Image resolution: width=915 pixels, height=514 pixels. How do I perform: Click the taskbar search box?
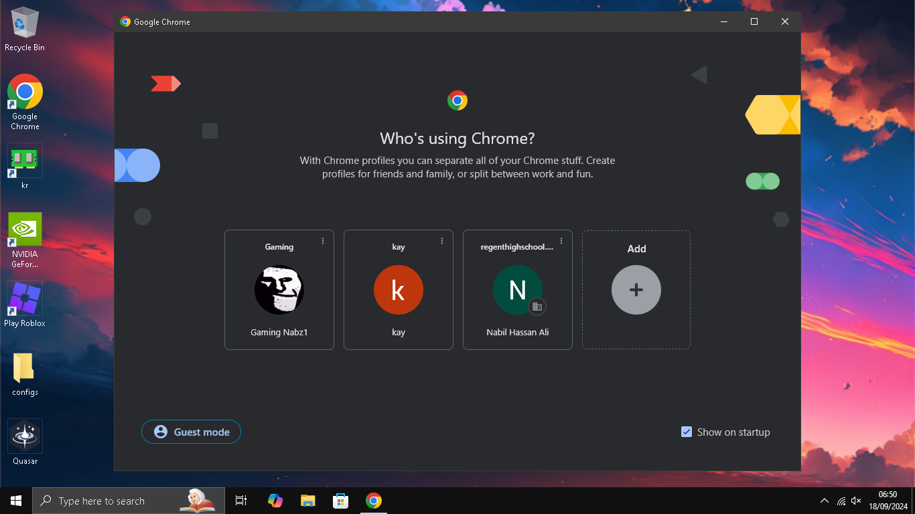pos(129,501)
